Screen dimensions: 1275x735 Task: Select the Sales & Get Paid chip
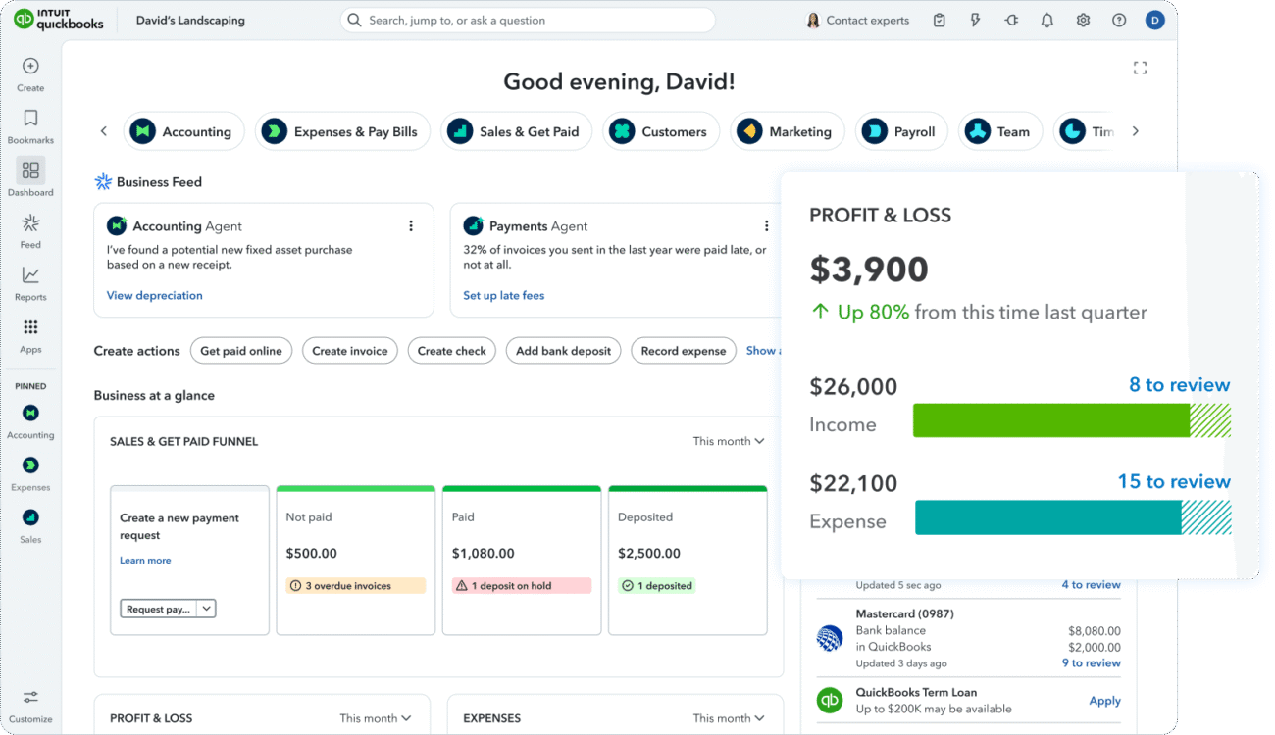click(x=516, y=131)
